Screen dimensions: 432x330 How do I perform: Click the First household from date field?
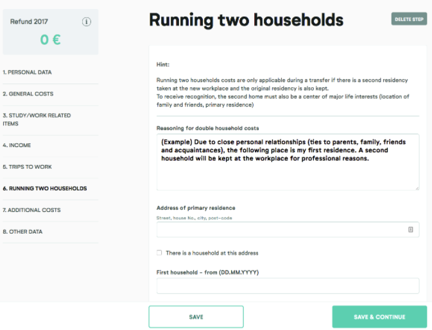coord(288,286)
